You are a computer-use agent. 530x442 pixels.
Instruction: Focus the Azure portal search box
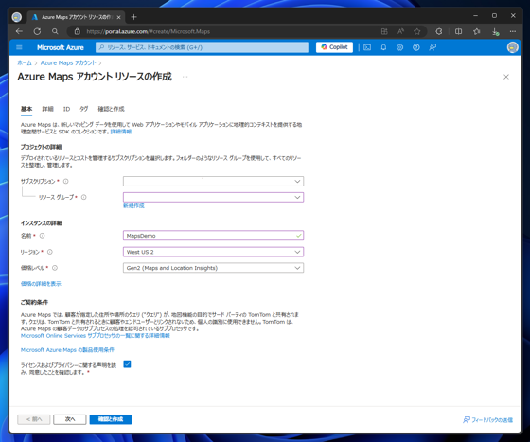click(x=203, y=47)
